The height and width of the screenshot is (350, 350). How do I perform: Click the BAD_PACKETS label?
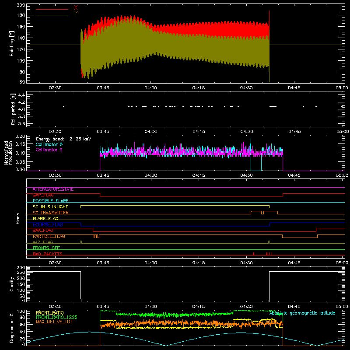click(48, 254)
